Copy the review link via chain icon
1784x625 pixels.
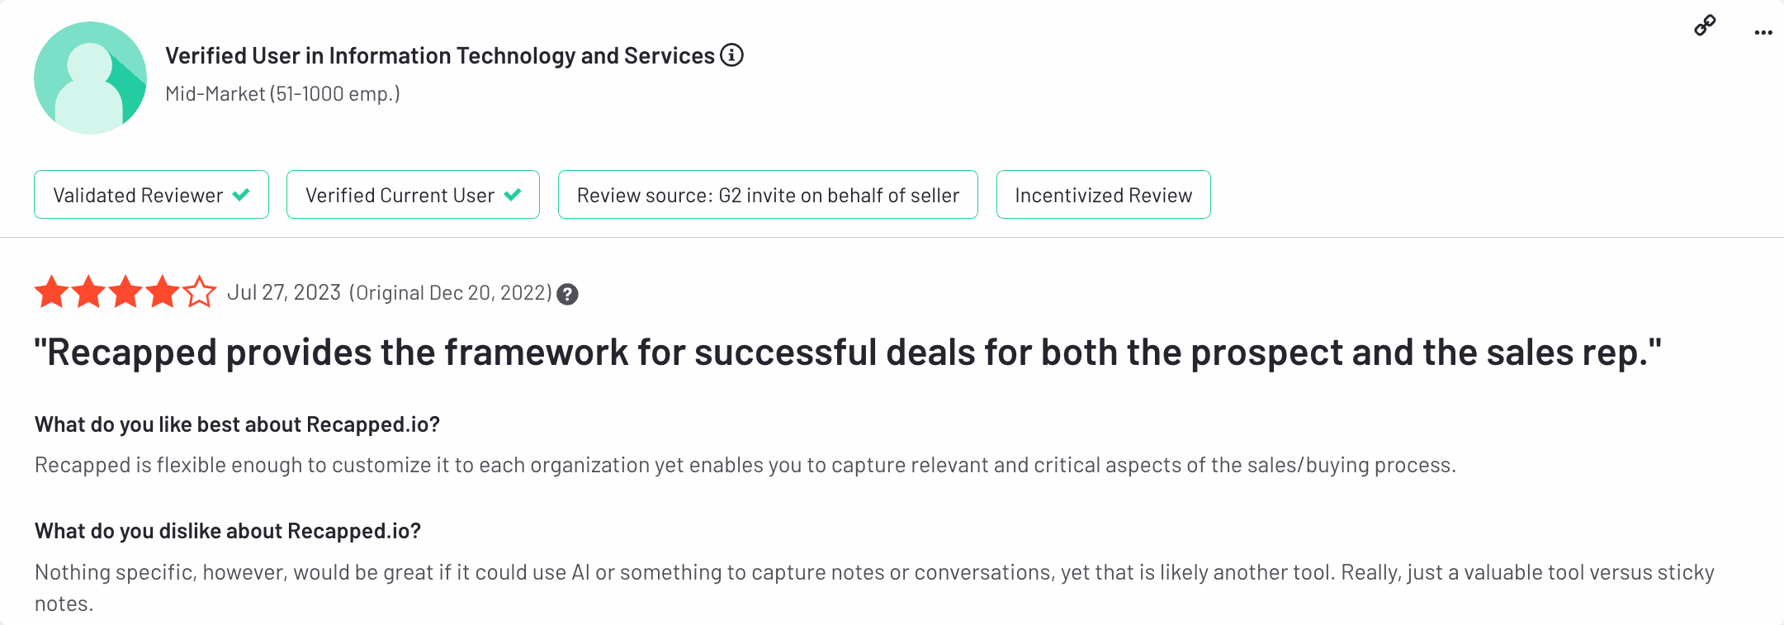(x=1705, y=26)
